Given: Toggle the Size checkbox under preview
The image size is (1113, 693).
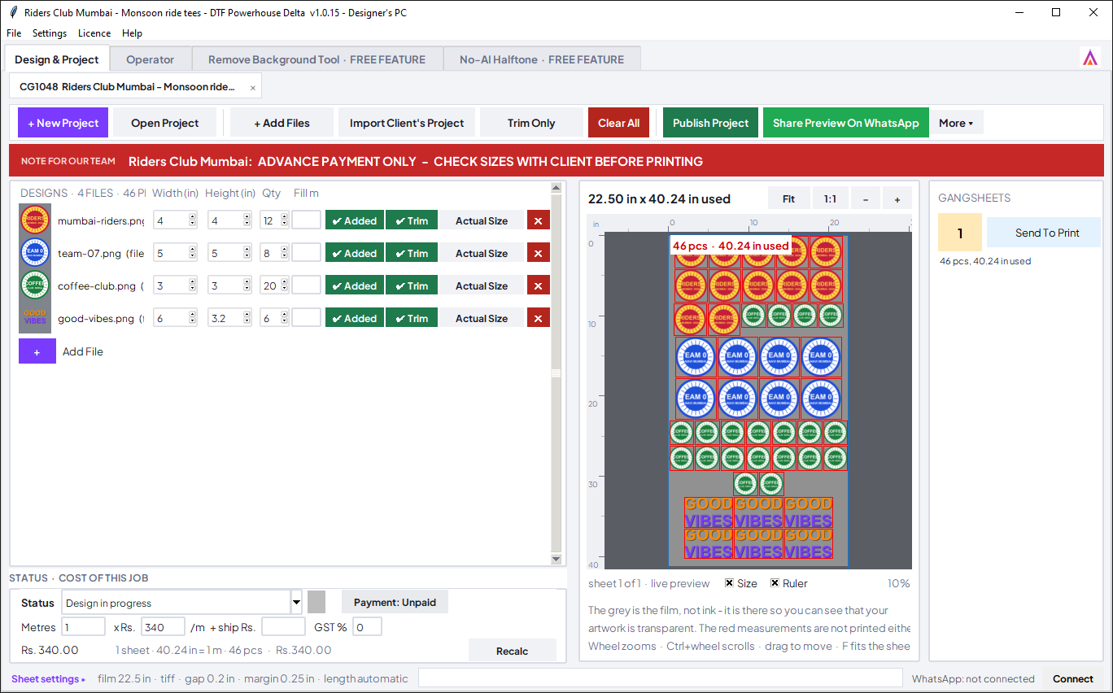Looking at the screenshot, I should (730, 583).
